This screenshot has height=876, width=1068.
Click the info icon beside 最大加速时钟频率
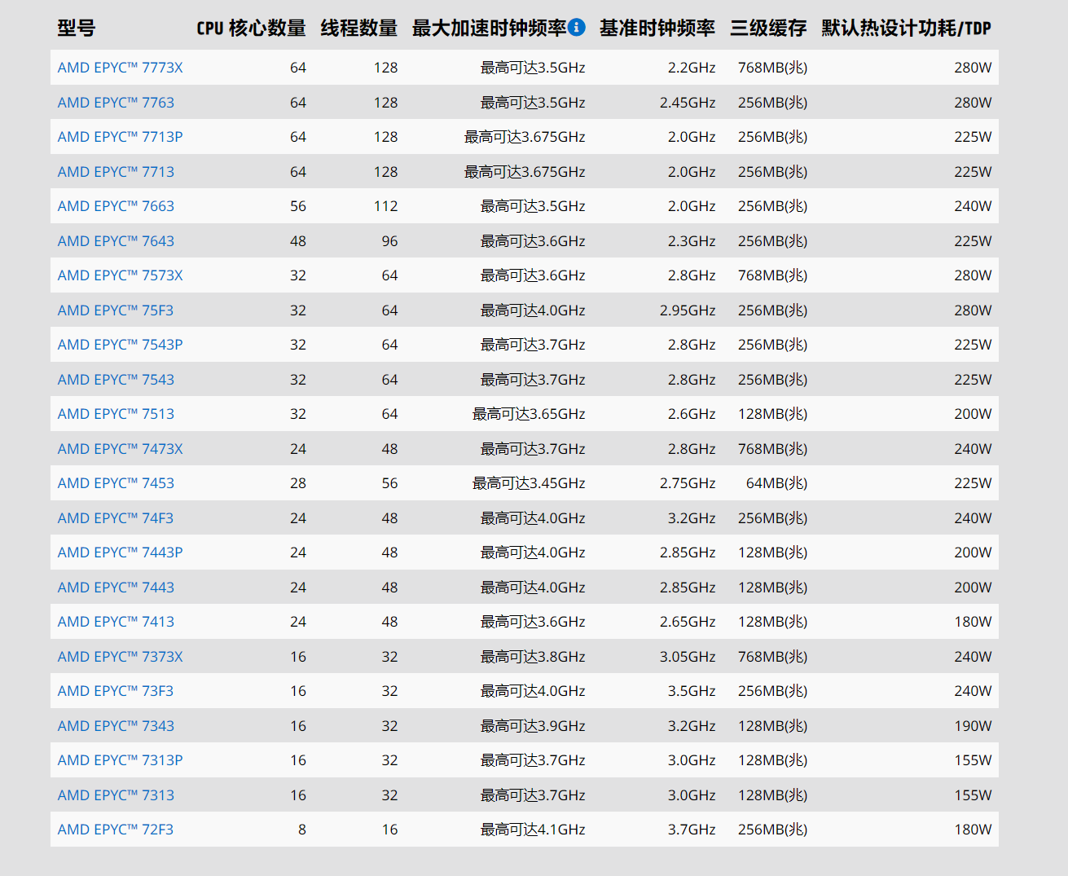(x=577, y=27)
